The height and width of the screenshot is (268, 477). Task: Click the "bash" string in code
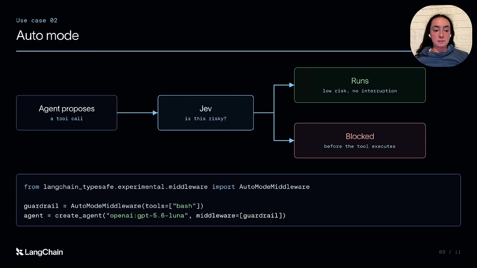tap(184, 206)
